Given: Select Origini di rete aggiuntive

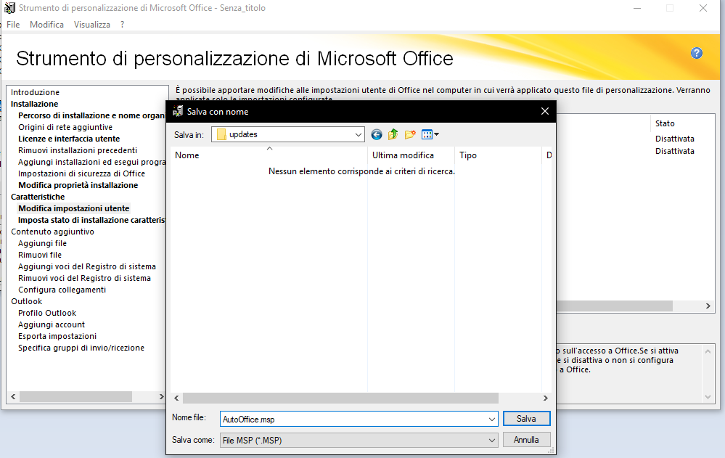Looking at the screenshot, I should 65,127.
